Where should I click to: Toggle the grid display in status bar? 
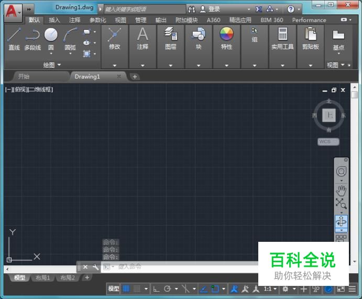tap(126, 289)
